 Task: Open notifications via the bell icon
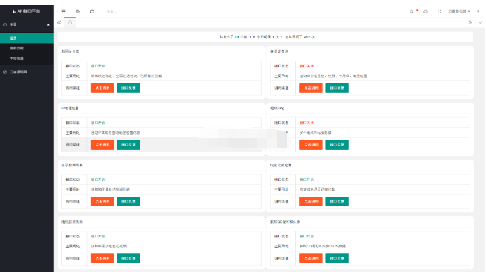tap(411, 11)
